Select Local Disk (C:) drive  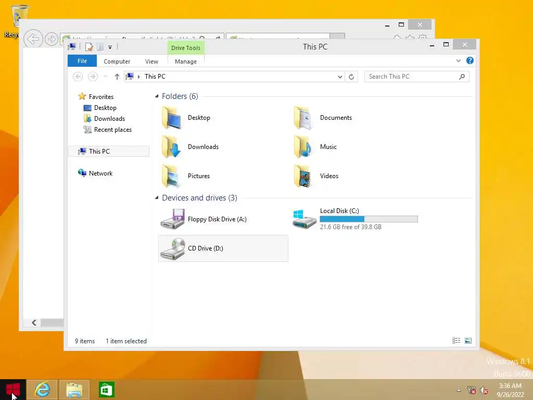tap(355, 219)
